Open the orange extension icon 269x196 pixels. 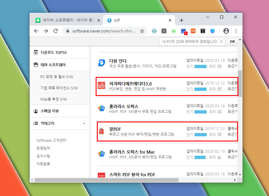[193, 31]
